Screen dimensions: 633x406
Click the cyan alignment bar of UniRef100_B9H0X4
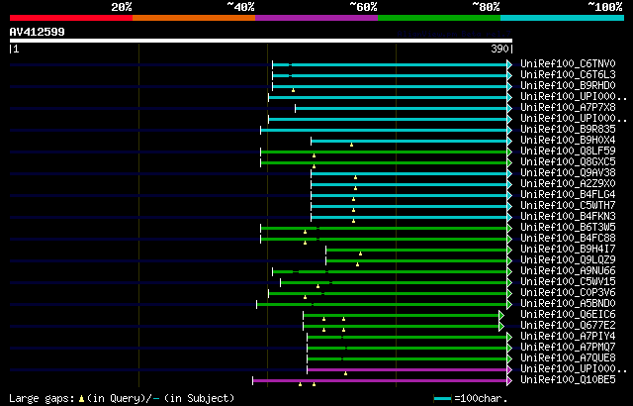(x=411, y=141)
